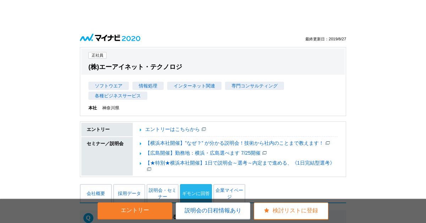
Task: Click the Q question icon
Action: (88, 218)
